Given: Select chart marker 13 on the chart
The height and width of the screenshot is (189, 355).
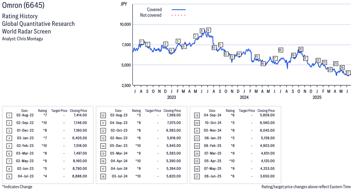Looking at the screenshot, I should 232,57.
